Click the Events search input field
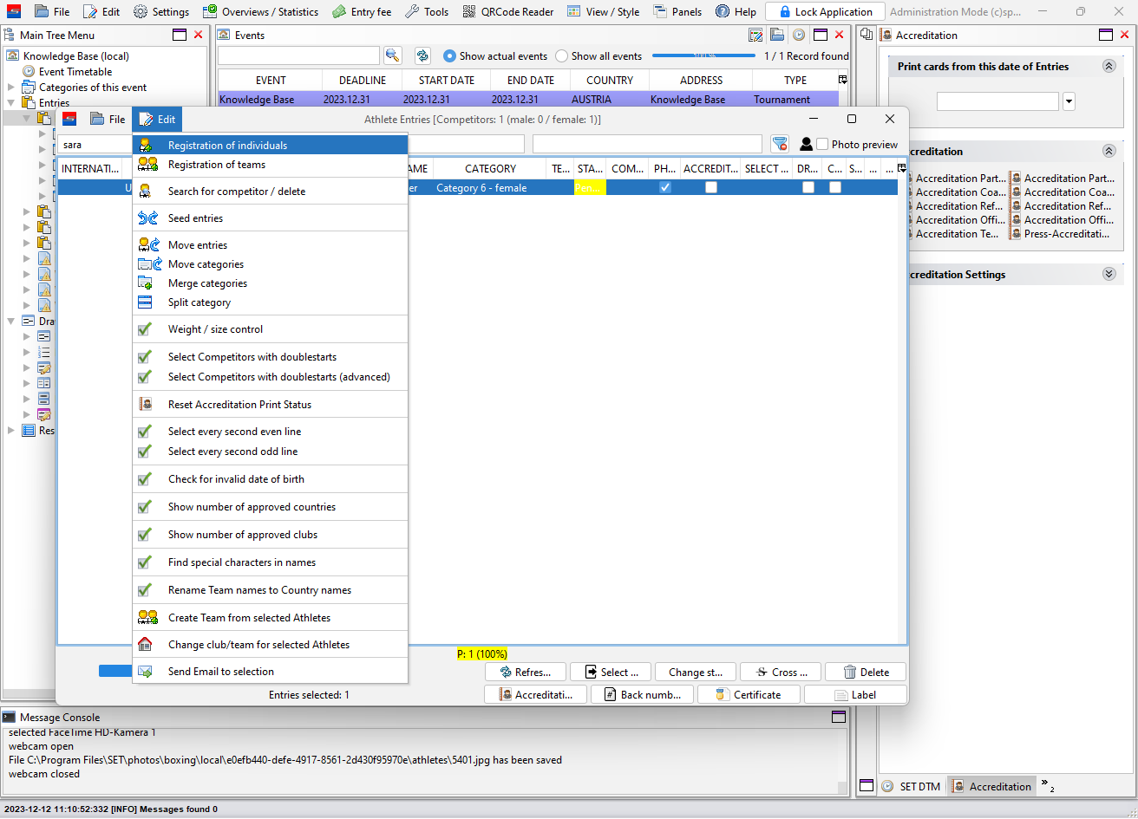This screenshot has width=1138, height=819. (x=298, y=55)
